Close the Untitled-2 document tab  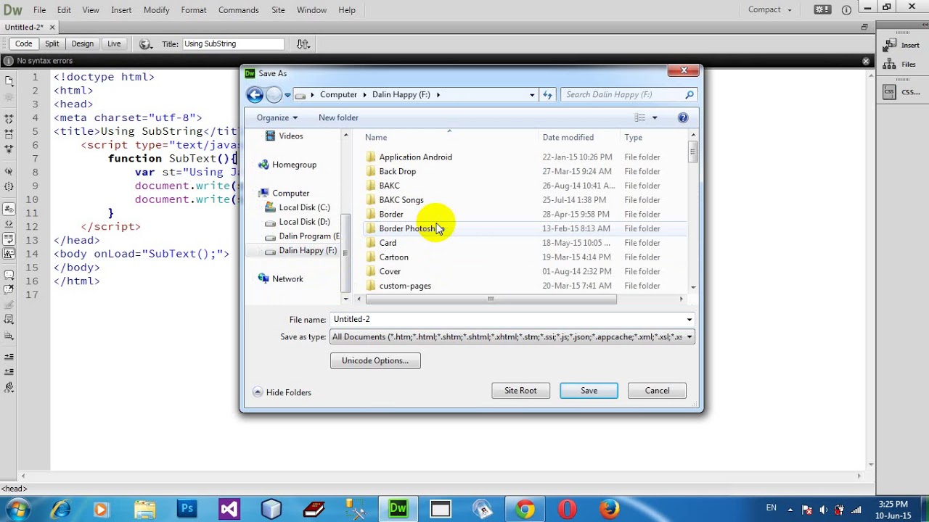click(52, 28)
